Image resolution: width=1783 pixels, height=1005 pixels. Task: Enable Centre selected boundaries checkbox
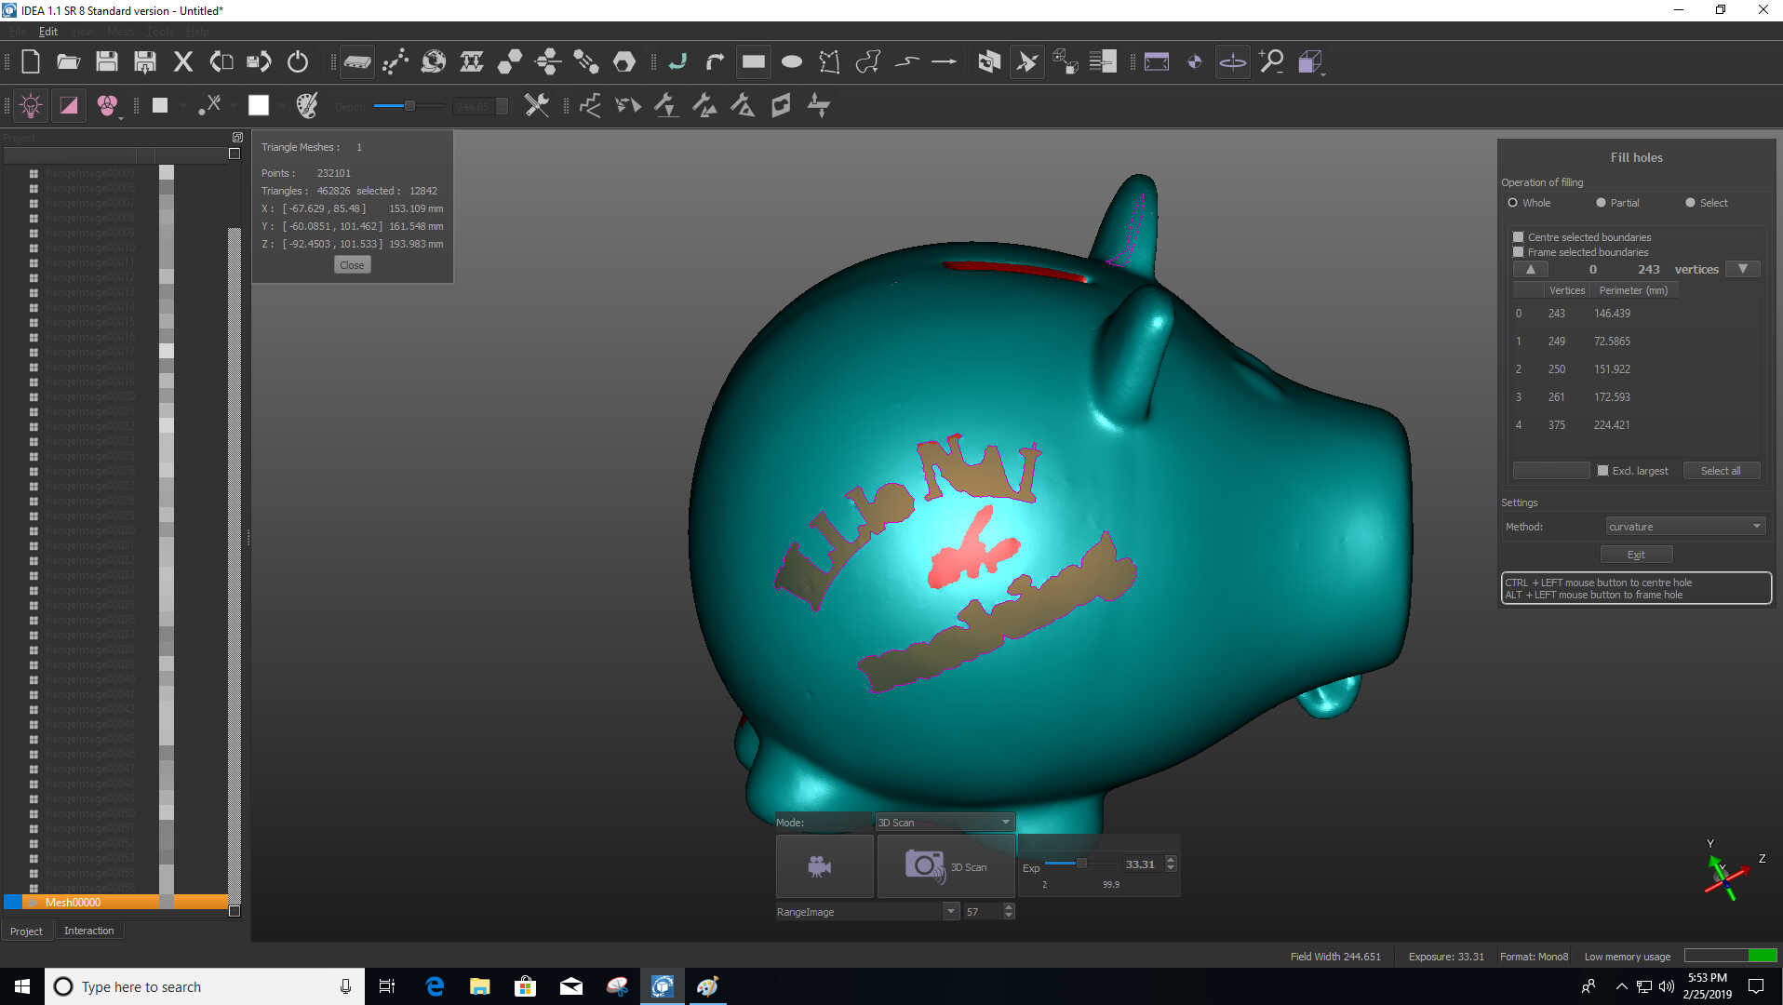click(x=1518, y=237)
